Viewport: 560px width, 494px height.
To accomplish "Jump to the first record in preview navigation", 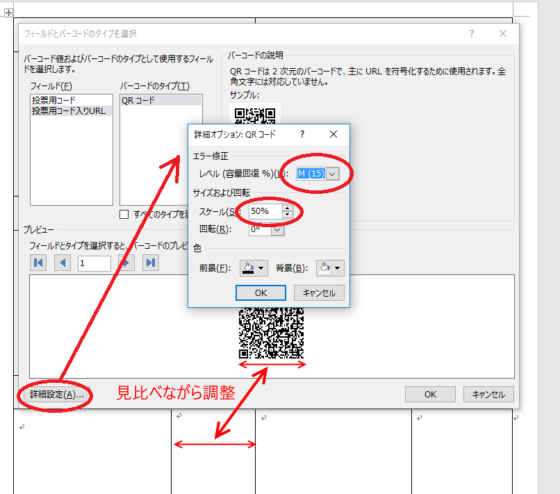I will point(38,263).
